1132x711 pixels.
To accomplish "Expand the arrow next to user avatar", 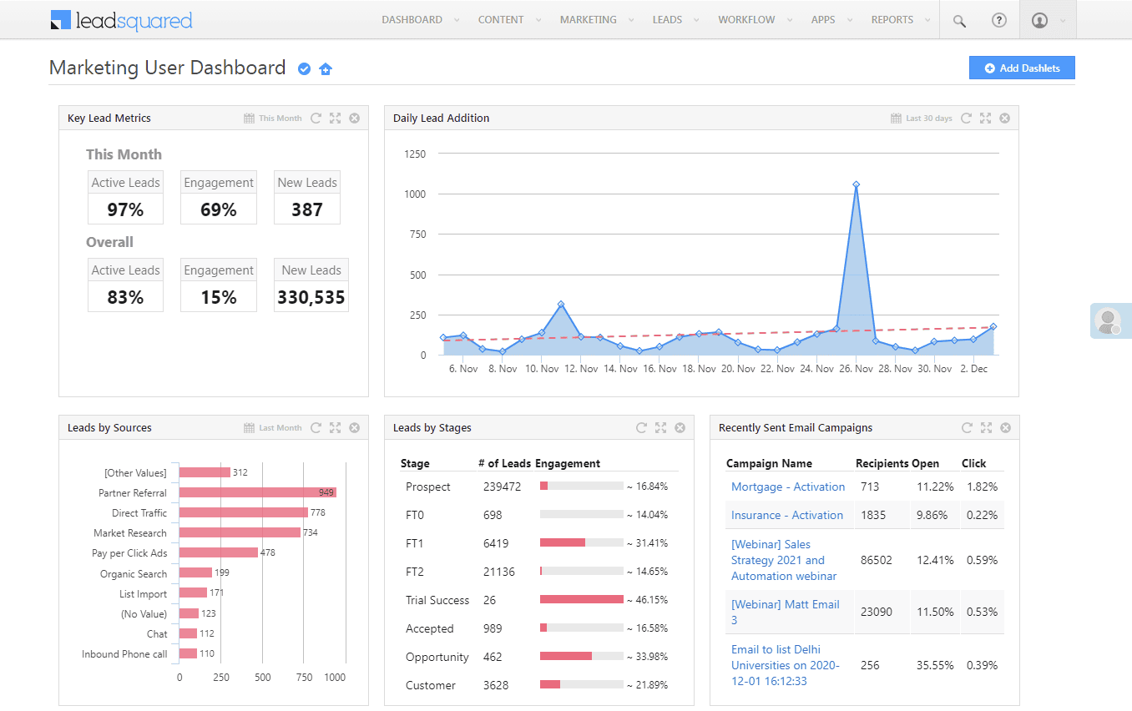I will tap(1063, 21).
